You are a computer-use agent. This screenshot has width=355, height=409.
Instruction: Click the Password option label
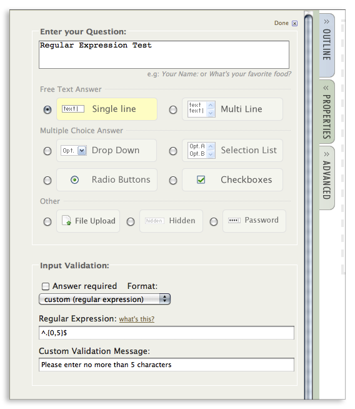point(261,220)
